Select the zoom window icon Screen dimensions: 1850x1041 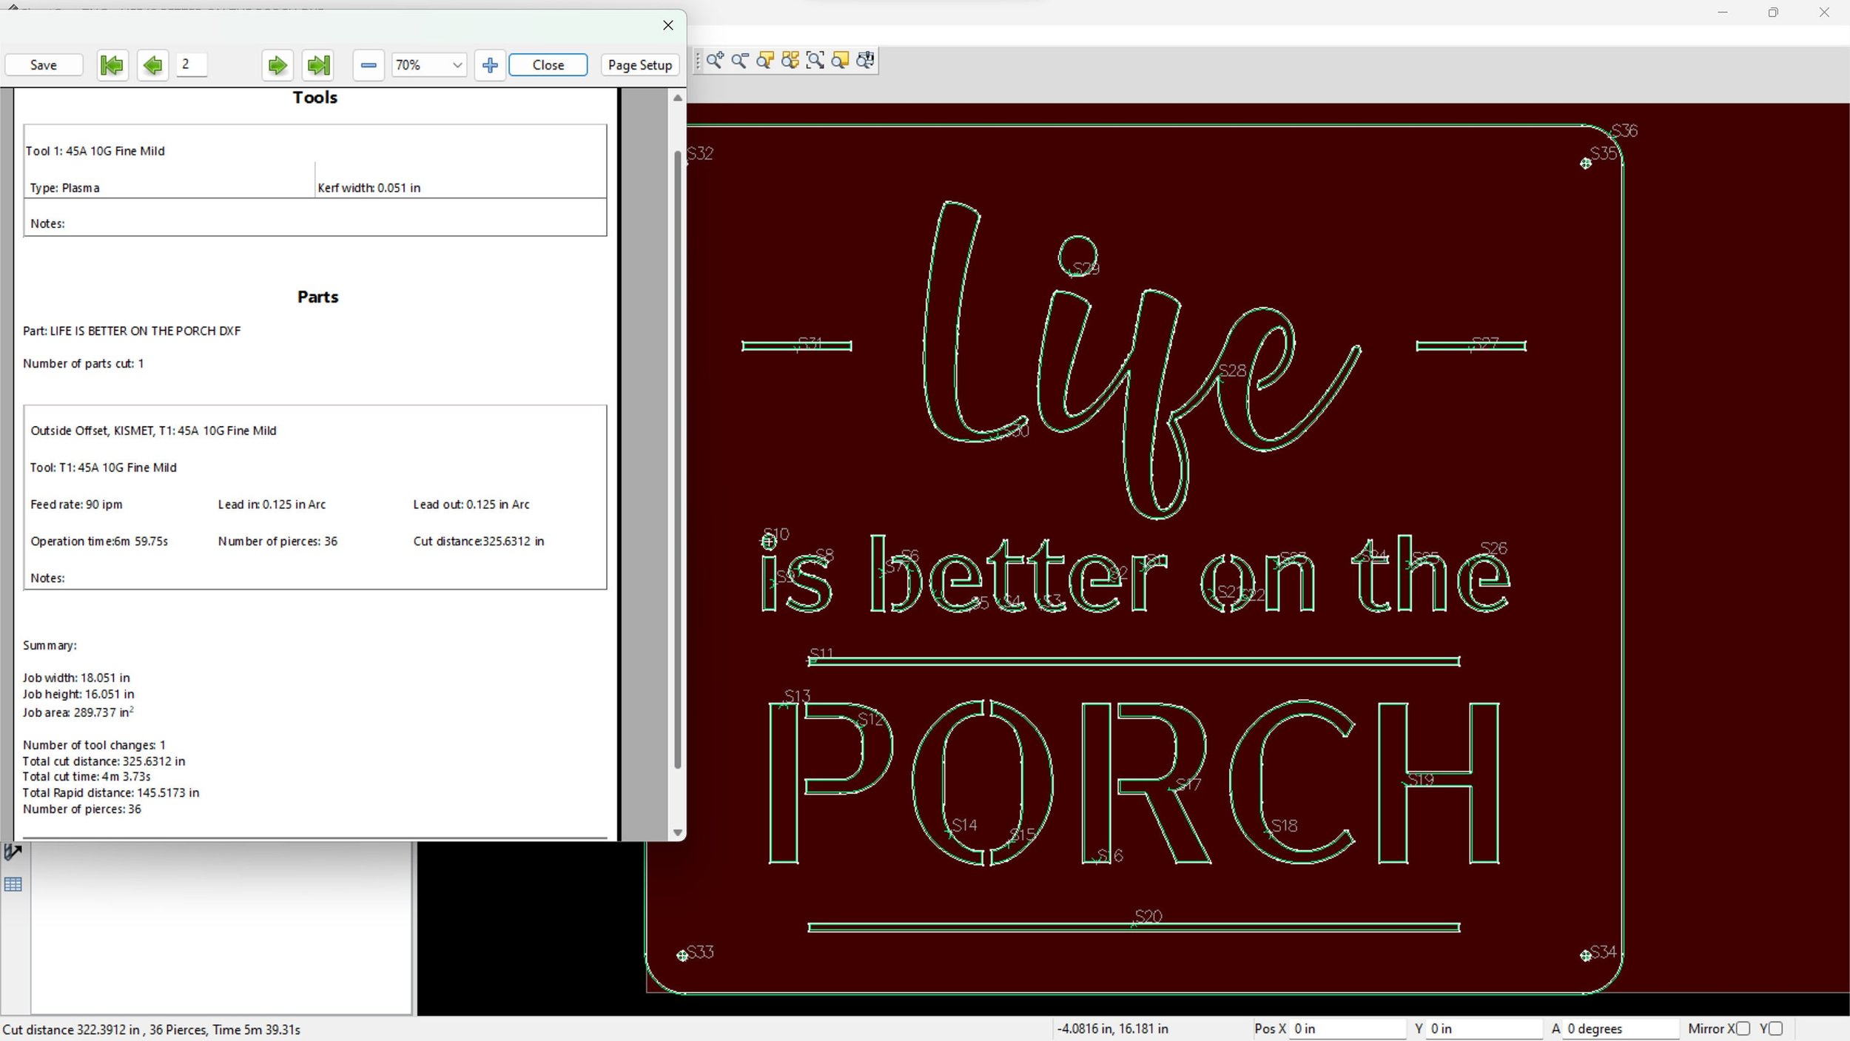pos(815,61)
